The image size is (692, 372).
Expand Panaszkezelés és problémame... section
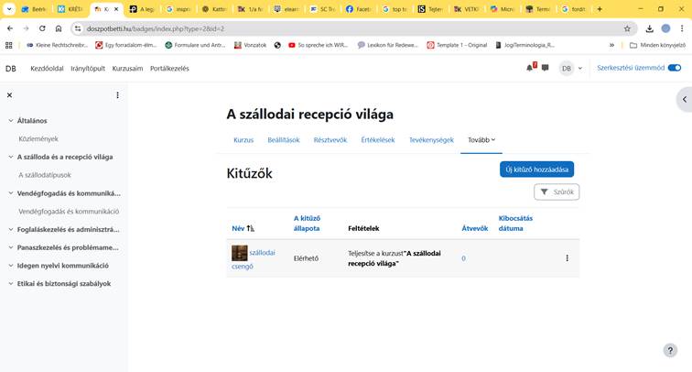tap(11, 247)
